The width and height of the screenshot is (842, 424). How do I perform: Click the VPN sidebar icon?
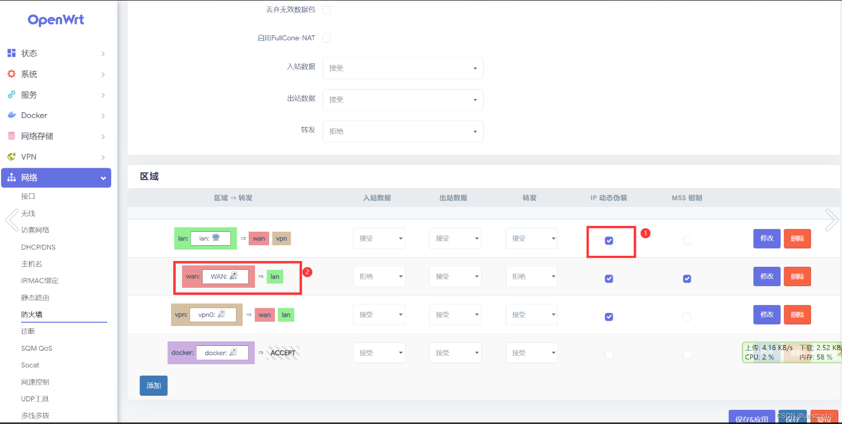[x=12, y=157]
